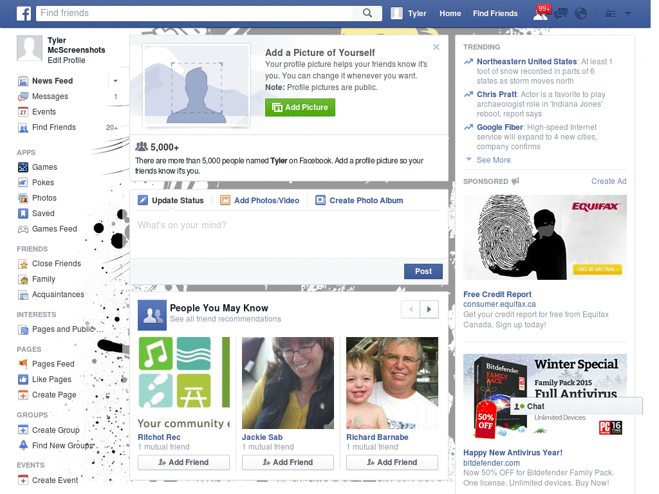This screenshot has height=494, width=659.
Task: Select the Create Photo Album tab
Action: click(x=359, y=201)
